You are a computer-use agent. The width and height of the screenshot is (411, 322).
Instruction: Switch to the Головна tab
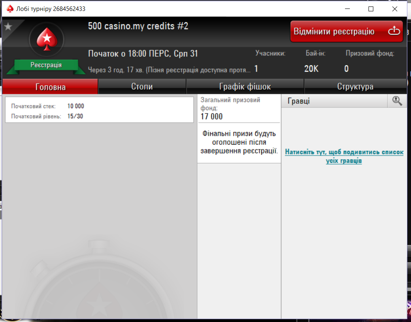click(50, 87)
